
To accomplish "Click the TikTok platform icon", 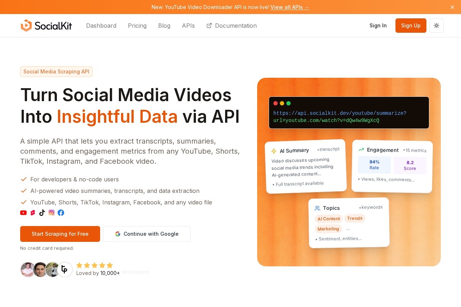I will pyautogui.click(x=42, y=213).
